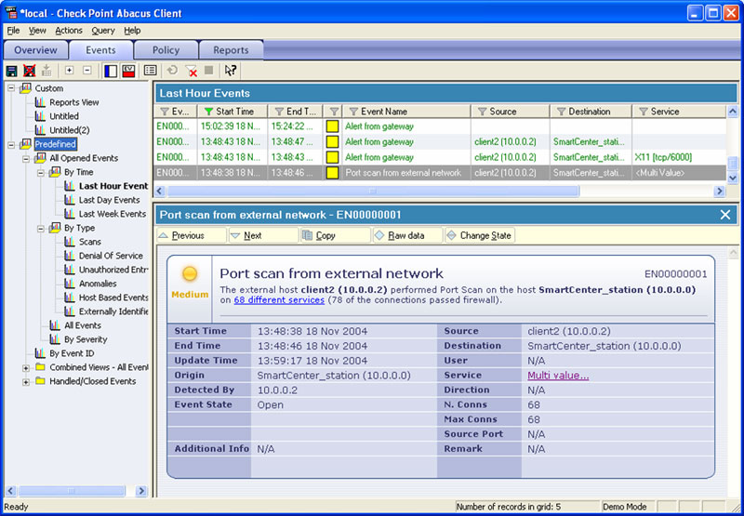Open the Denial Of Service query
This screenshot has width=744, height=516.
tap(111, 256)
